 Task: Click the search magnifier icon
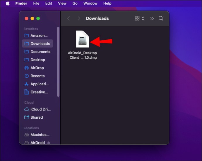[161, 18]
